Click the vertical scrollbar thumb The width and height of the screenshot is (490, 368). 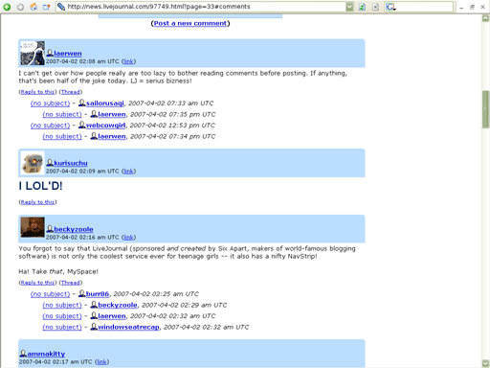click(x=485, y=109)
